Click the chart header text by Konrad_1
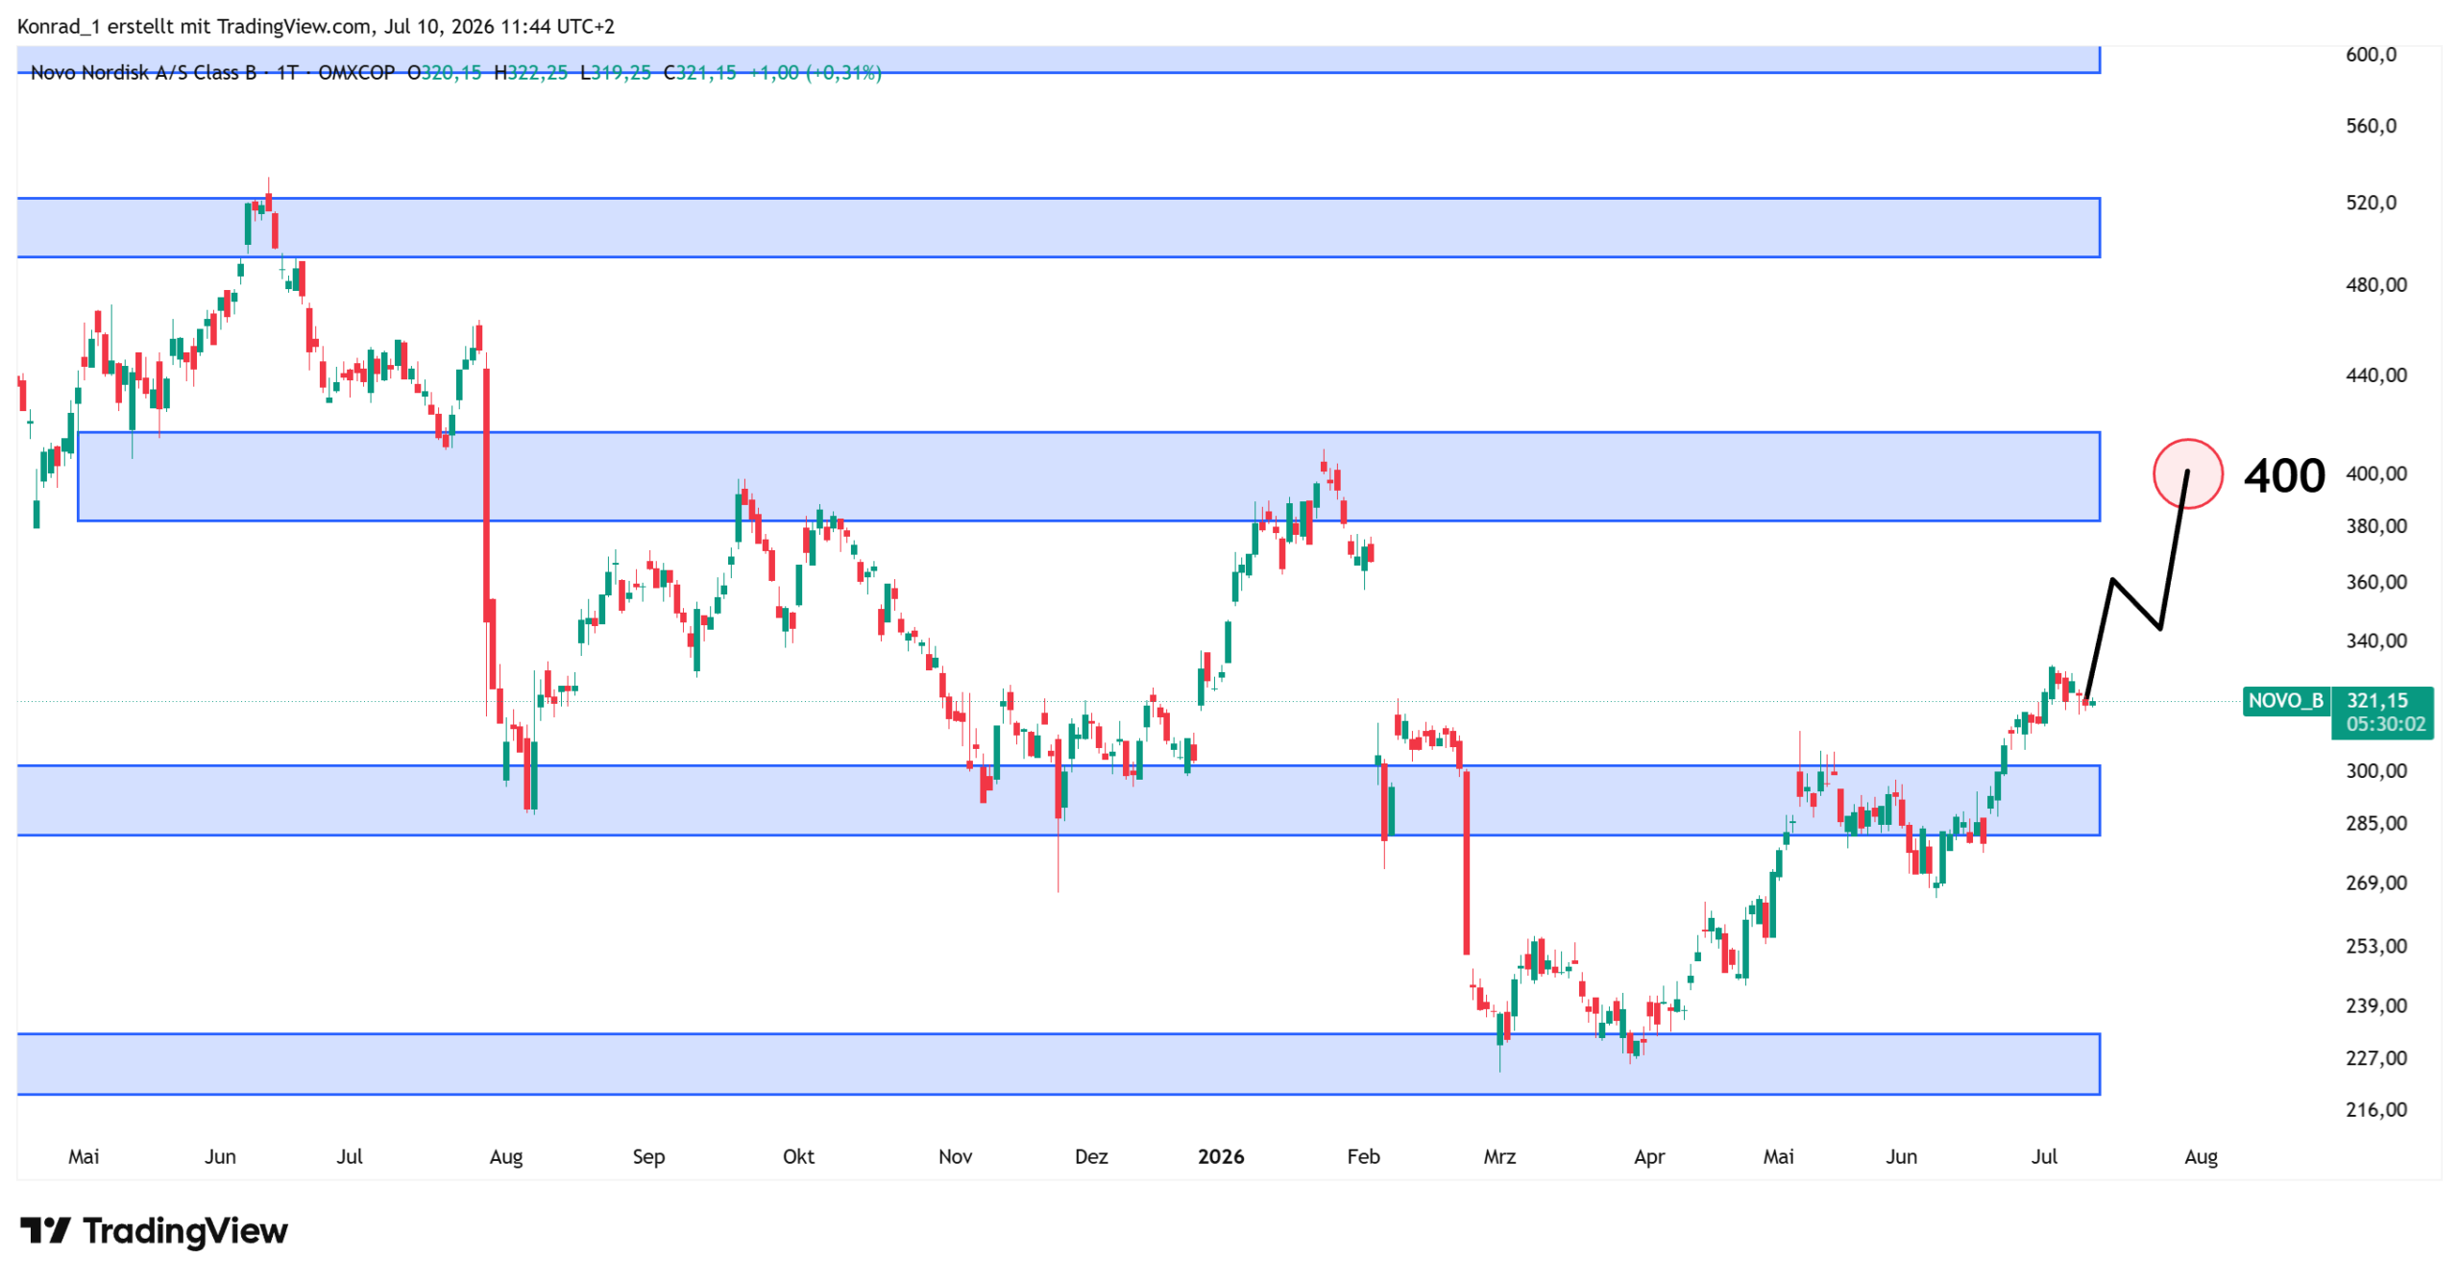The width and height of the screenshot is (2459, 1282). 316,26
